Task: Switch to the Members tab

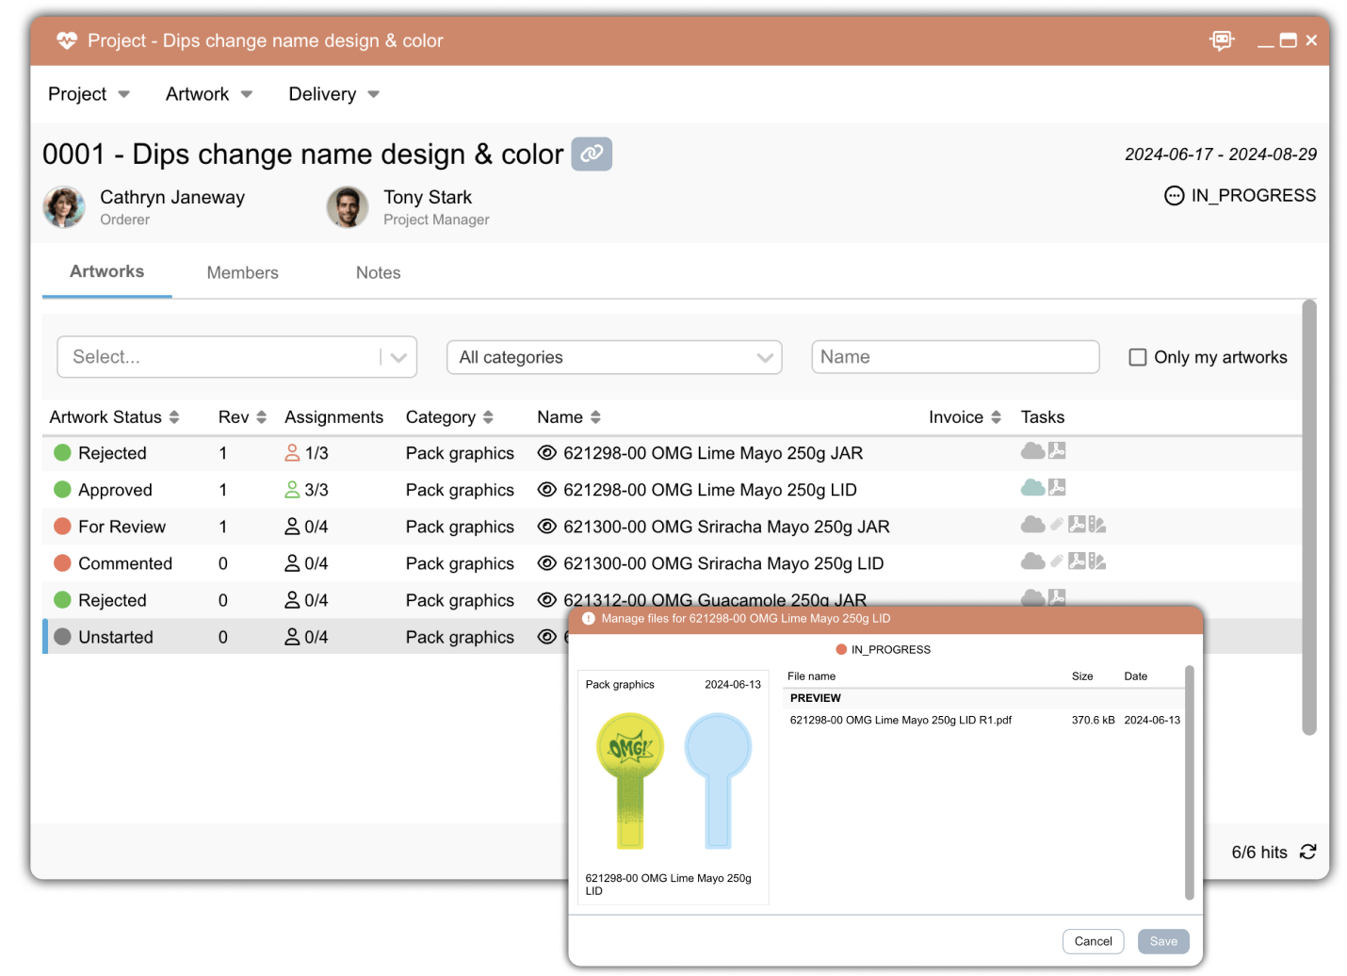Action: [242, 272]
